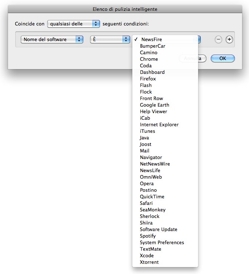
Task: Select NetNewsWire entry
Action: click(165, 164)
